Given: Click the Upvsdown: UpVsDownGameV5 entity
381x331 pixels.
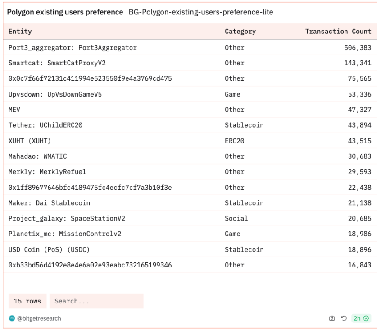Looking at the screenshot, I should click(x=55, y=94).
